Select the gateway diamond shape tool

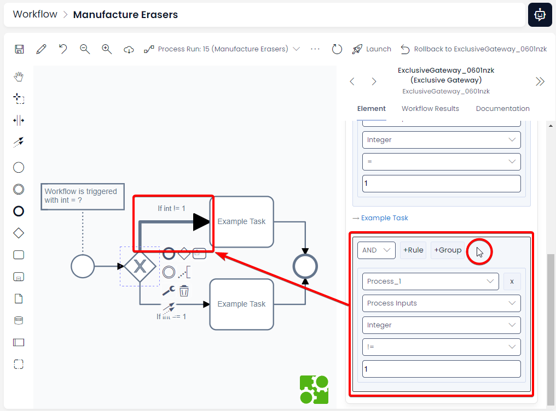[19, 233]
